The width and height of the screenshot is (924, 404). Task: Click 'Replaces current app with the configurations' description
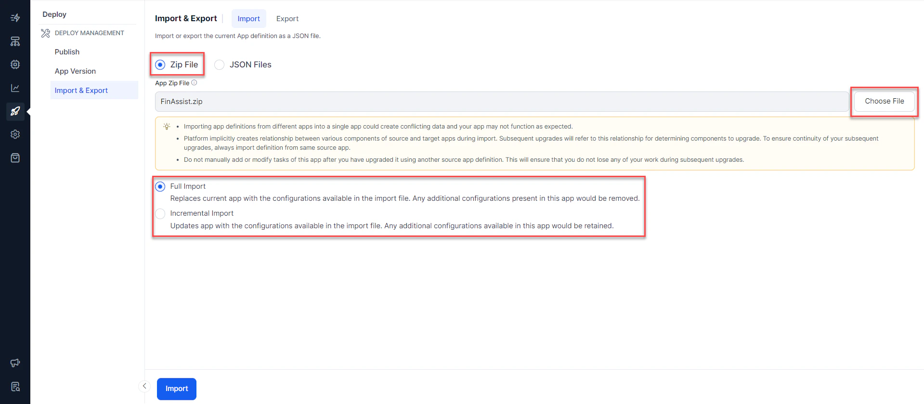[405, 198]
